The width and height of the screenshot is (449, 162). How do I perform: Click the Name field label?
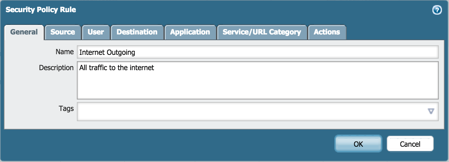[64, 52]
